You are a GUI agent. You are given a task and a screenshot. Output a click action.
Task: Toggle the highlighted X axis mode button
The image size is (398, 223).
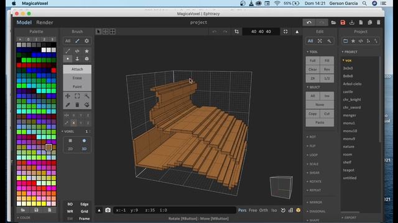pyautogui.click(x=73, y=123)
